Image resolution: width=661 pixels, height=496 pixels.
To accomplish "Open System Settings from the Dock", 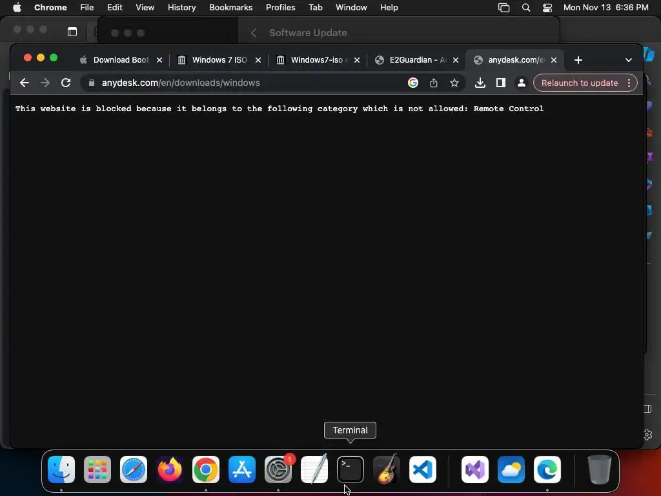I will click(278, 470).
